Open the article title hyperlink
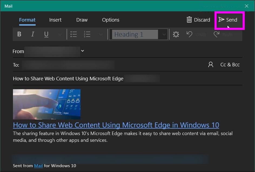Viewport: 255px width, 172px height. [x=116, y=125]
